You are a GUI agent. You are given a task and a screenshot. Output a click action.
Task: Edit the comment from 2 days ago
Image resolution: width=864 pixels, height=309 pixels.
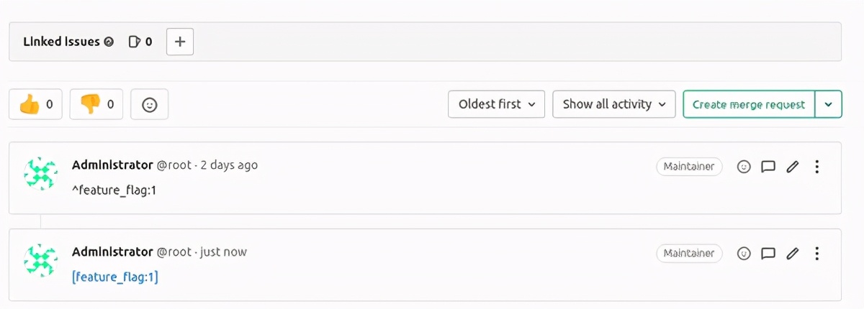793,167
